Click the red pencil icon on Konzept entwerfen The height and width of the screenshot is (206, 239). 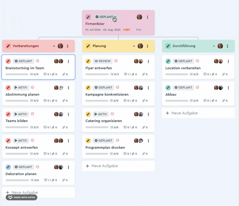point(8,141)
